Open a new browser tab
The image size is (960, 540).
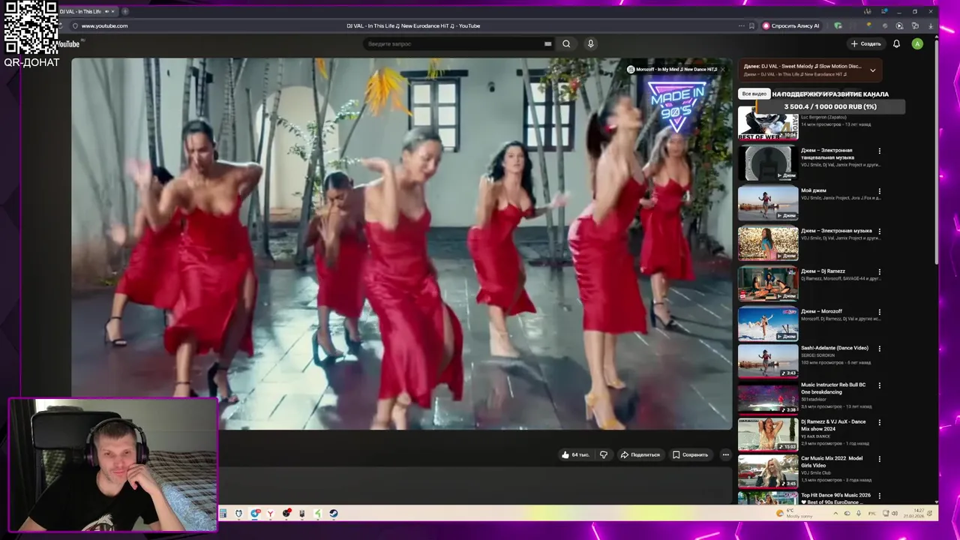(124, 11)
